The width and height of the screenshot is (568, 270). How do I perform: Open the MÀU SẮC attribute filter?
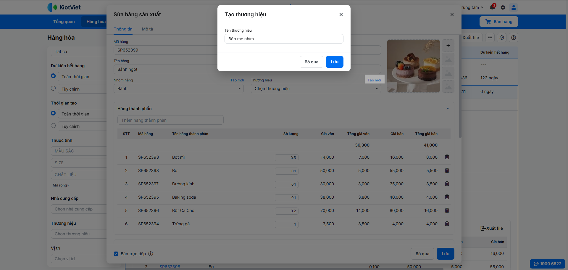[x=79, y=151]
